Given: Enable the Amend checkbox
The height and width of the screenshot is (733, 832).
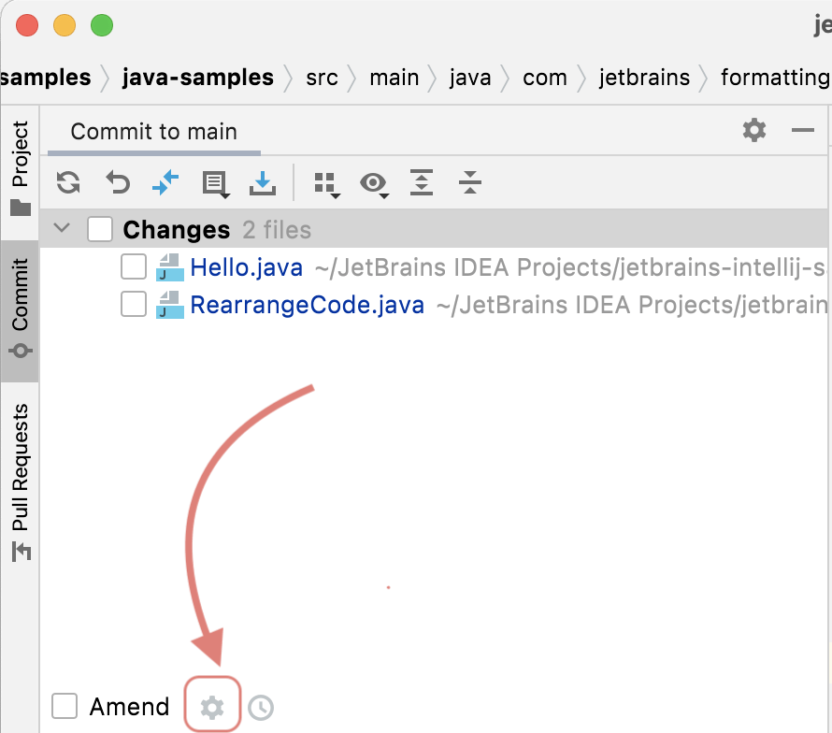Looking at the screenshot, I should (x=65, y=706).
